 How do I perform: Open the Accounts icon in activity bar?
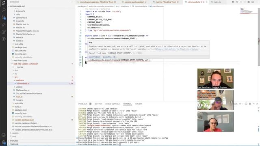(x=4, y=135)
